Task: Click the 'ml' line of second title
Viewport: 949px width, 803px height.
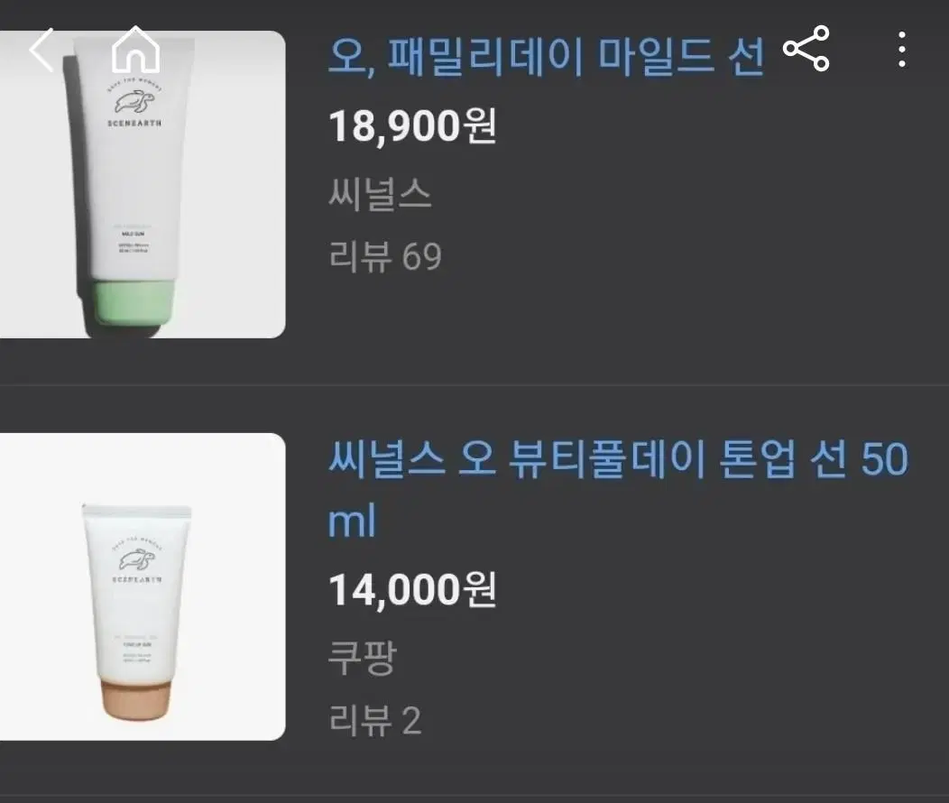Action: [x=352, y=521]
